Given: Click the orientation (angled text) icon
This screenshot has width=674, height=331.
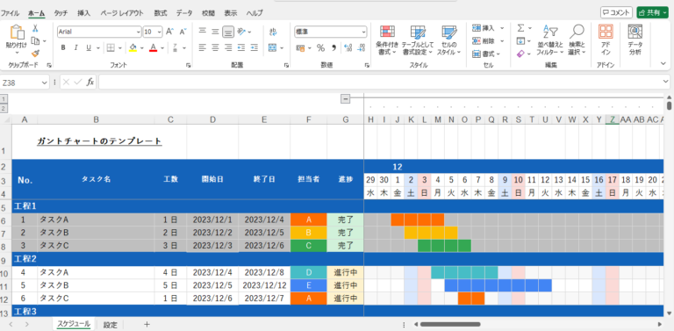Looking at the screenshot, I should click(x=241, y=32).
